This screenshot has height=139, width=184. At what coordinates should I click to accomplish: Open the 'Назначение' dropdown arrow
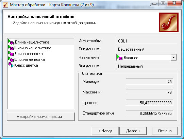173,57
